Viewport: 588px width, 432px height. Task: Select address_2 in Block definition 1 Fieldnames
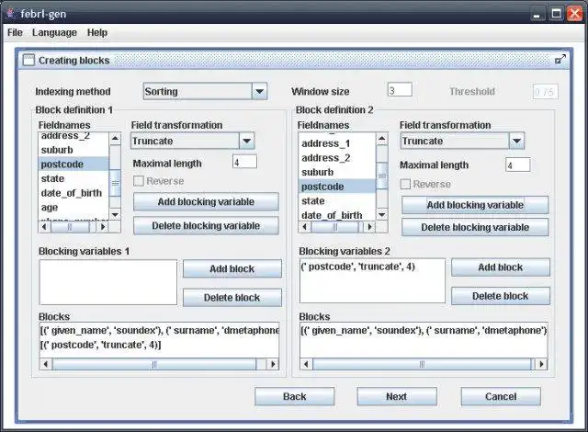click(x=73, y=137)
